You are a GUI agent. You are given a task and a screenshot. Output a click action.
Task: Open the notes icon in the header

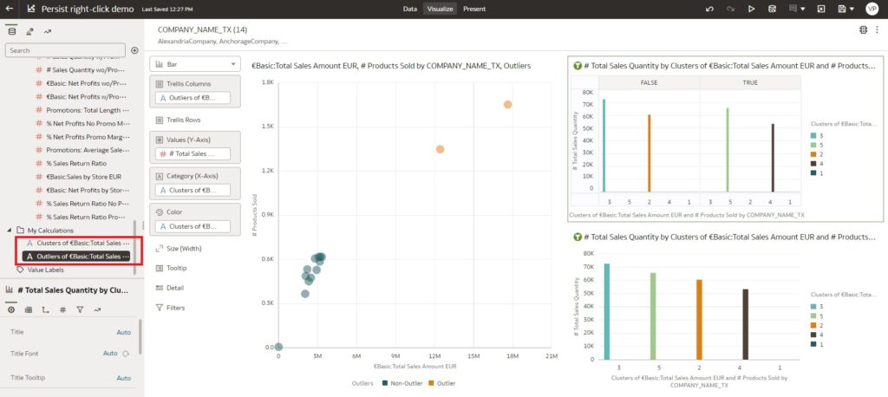[793, 9]
